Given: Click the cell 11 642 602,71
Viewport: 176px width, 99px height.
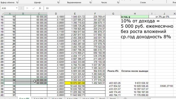Looking at the screenshot, I should click(x=75, y=95).
